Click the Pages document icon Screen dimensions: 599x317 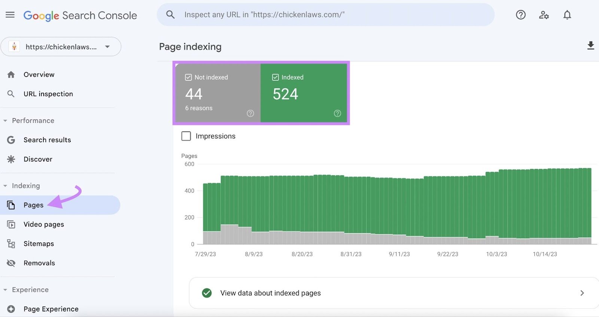(x=11, y=205)
